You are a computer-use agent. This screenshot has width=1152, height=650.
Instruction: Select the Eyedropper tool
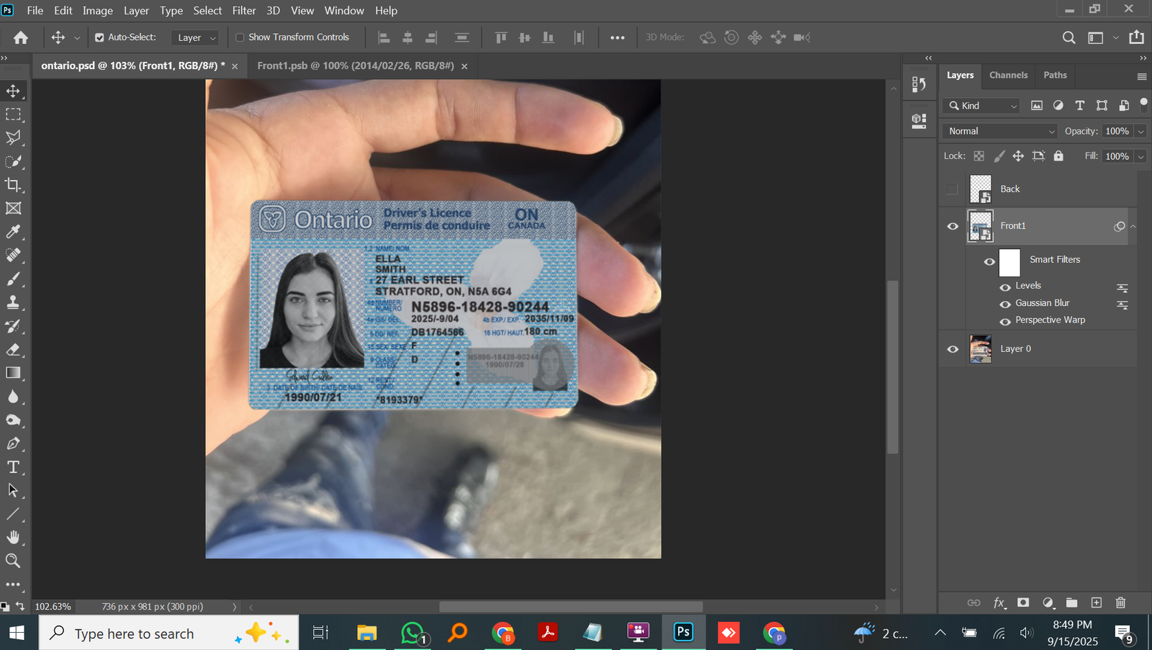(13, 232)
